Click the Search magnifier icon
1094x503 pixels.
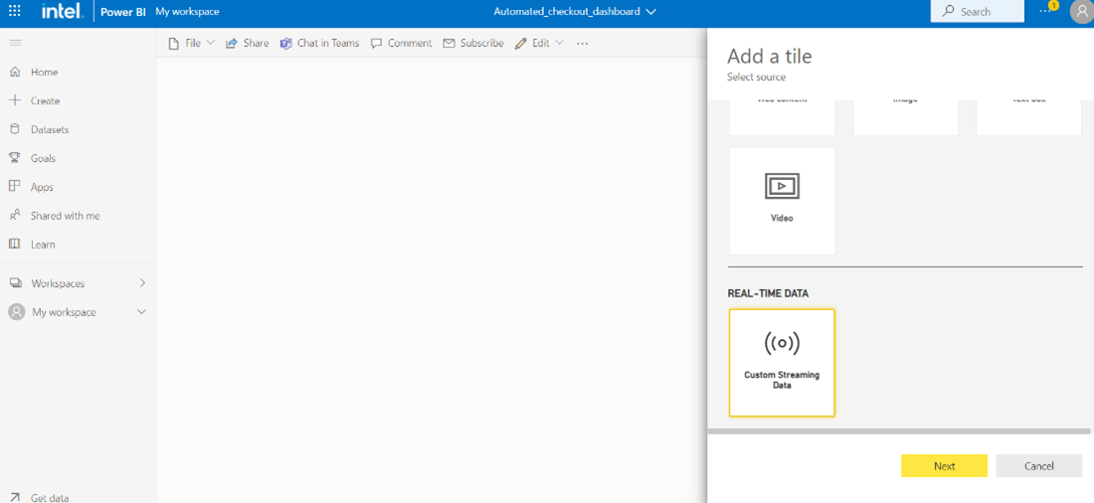(948, 11)
